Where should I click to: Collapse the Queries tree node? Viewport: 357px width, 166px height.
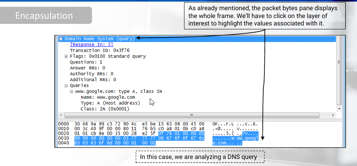coord(66,86)
